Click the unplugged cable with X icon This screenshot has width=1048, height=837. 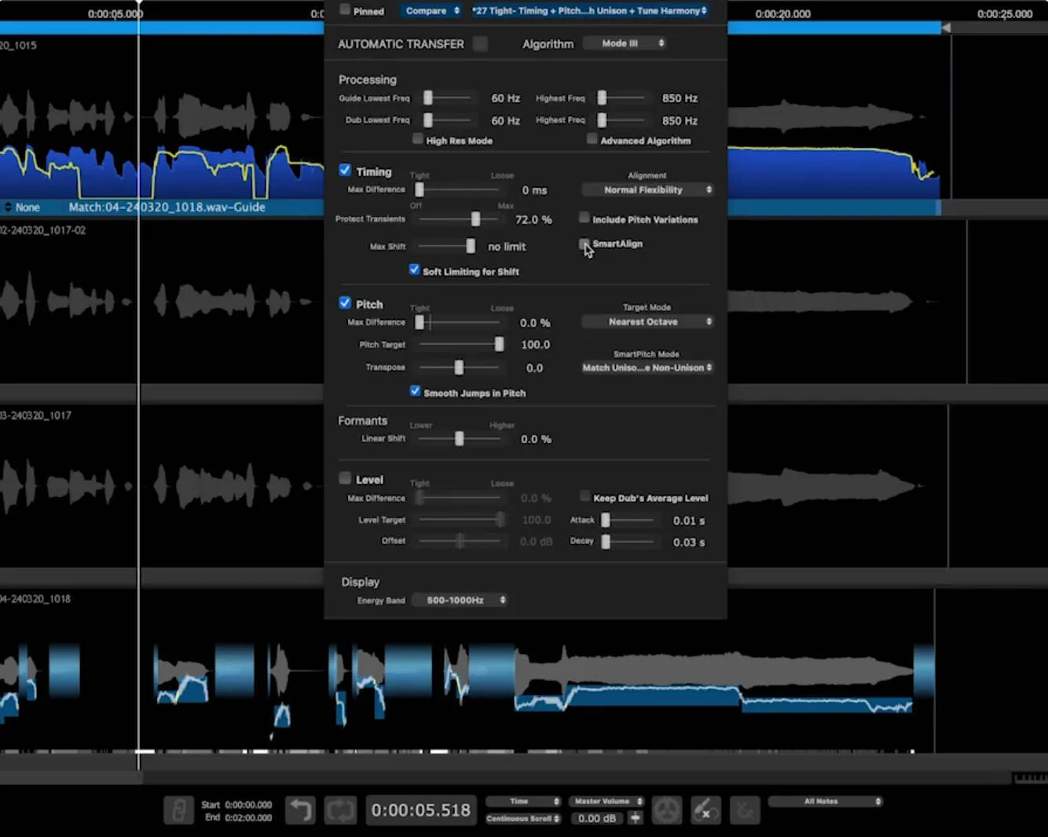click(x=705, y=810)
